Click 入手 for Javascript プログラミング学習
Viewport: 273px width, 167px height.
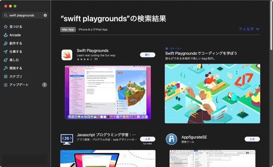click(148, 139)
